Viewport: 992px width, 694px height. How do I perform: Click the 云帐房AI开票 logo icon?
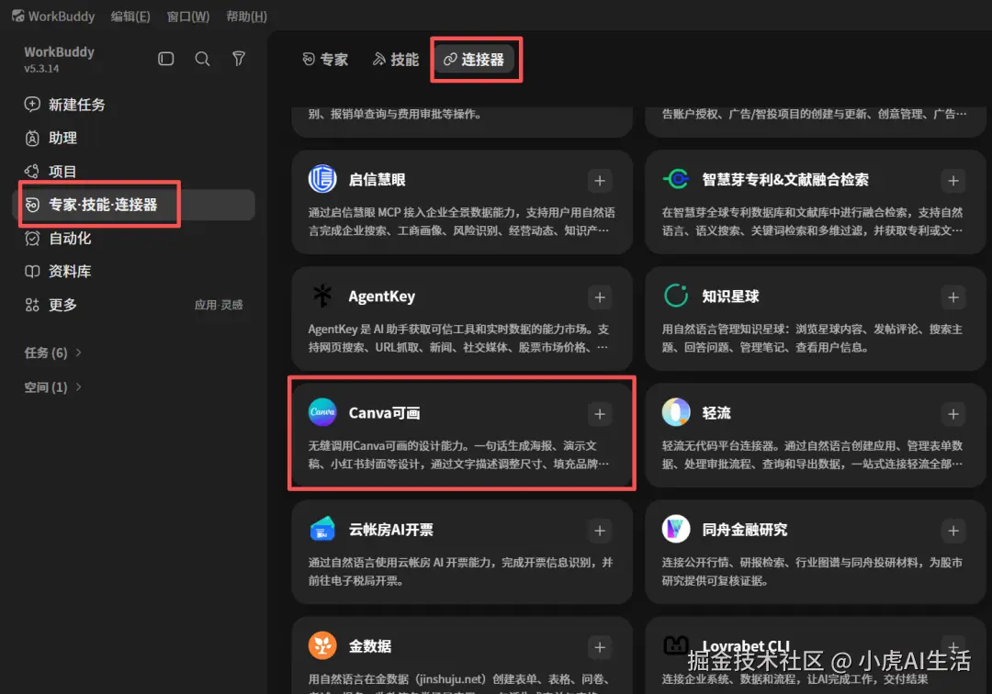click(x=322, y=529)
